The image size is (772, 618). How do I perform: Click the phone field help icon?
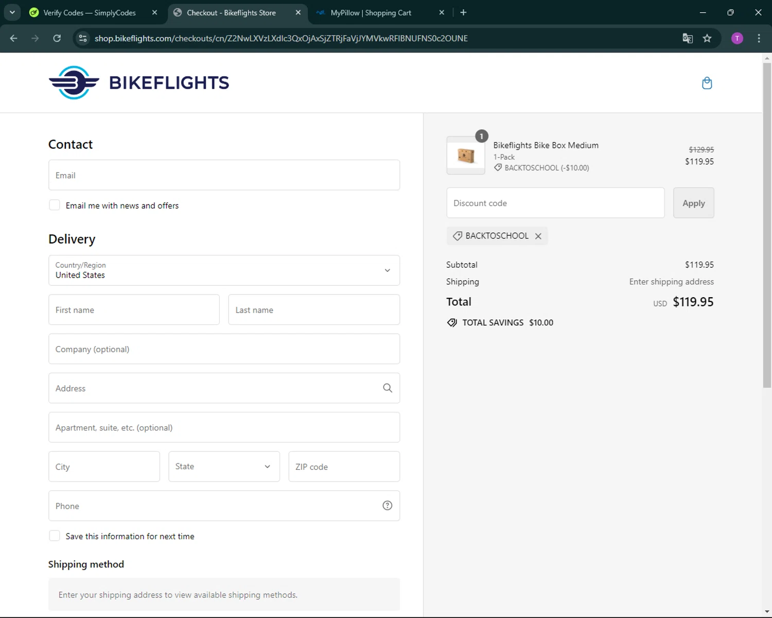pyautogui.click(x=388, y=506)
